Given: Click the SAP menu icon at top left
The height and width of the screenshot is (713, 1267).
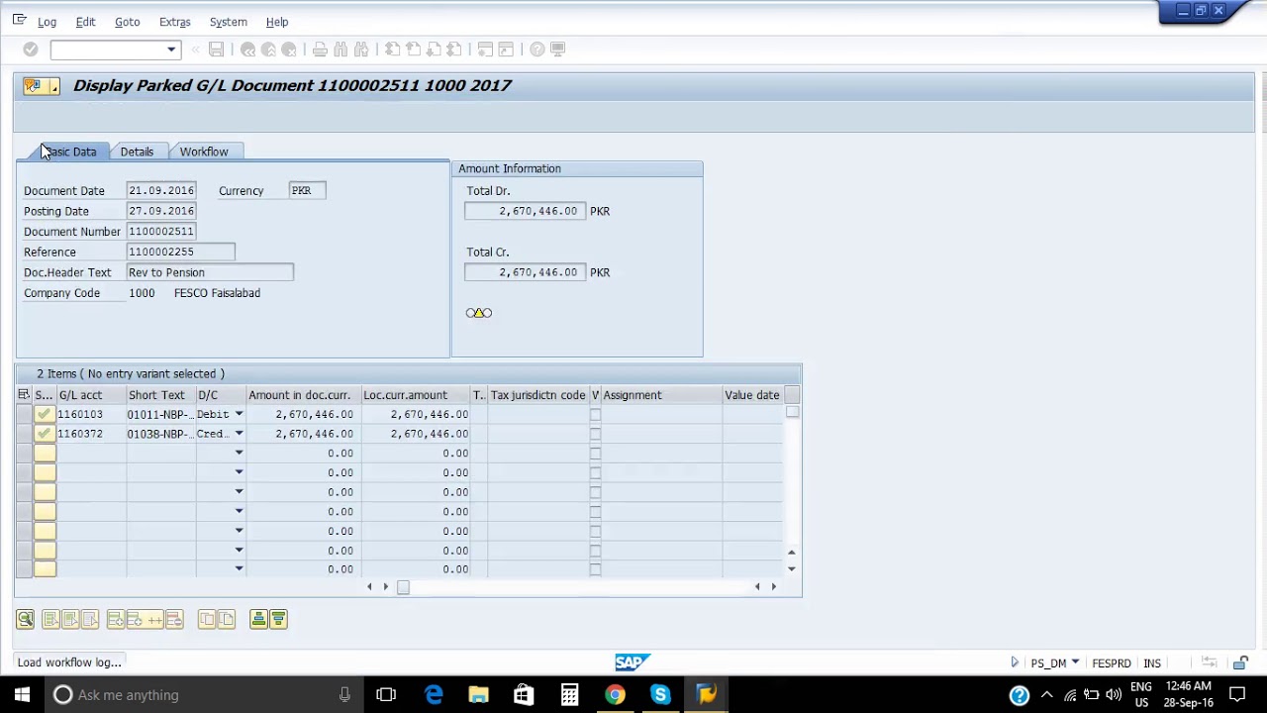Looking at the screenshot, I should (x=19, y=20).
